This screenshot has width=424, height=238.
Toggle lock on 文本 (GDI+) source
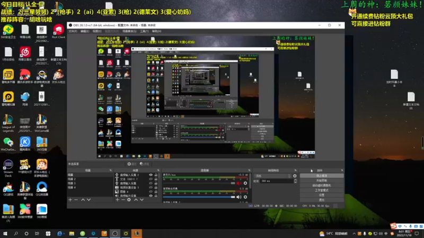(x=156, y=179)
